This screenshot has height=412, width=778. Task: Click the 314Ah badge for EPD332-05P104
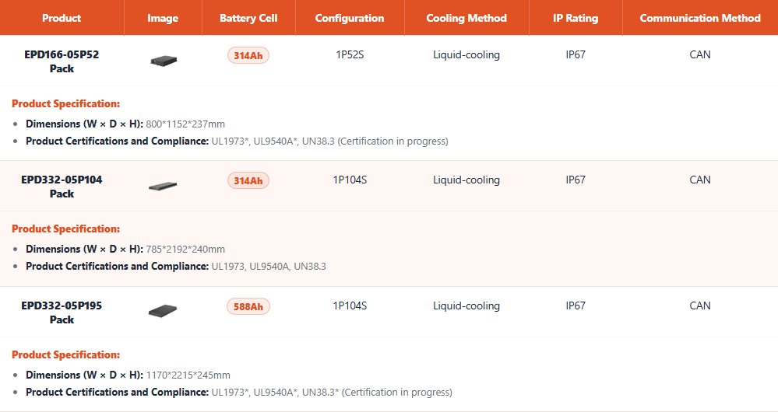[x=248, y=180]
